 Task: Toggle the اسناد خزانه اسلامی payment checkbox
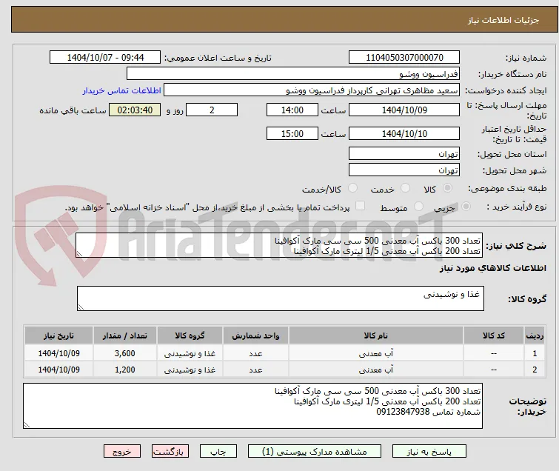(361, 206)
